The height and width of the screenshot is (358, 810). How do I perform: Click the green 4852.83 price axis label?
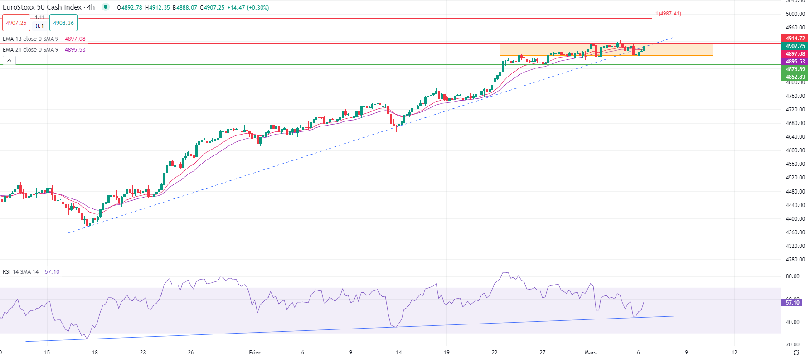[795, 77]
